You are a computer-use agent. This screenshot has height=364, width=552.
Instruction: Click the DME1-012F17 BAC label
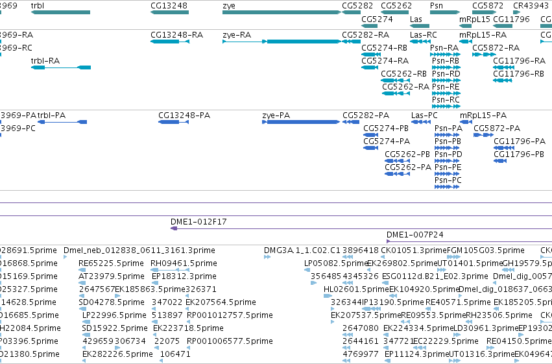[x=198, y=222]
